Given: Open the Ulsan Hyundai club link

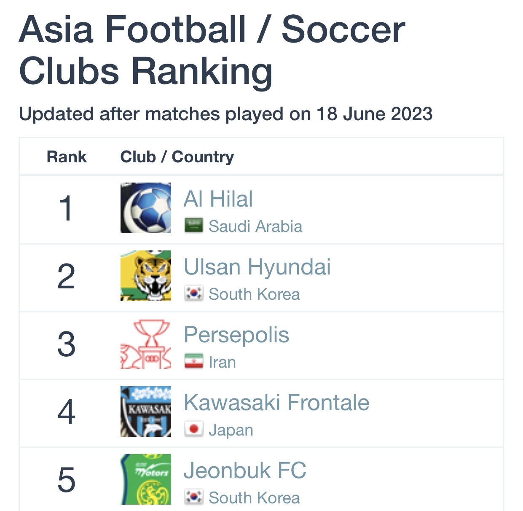Looking at the screenshot, I should click(257, 267).
